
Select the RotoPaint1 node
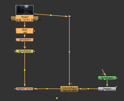[x=107, y=78]
